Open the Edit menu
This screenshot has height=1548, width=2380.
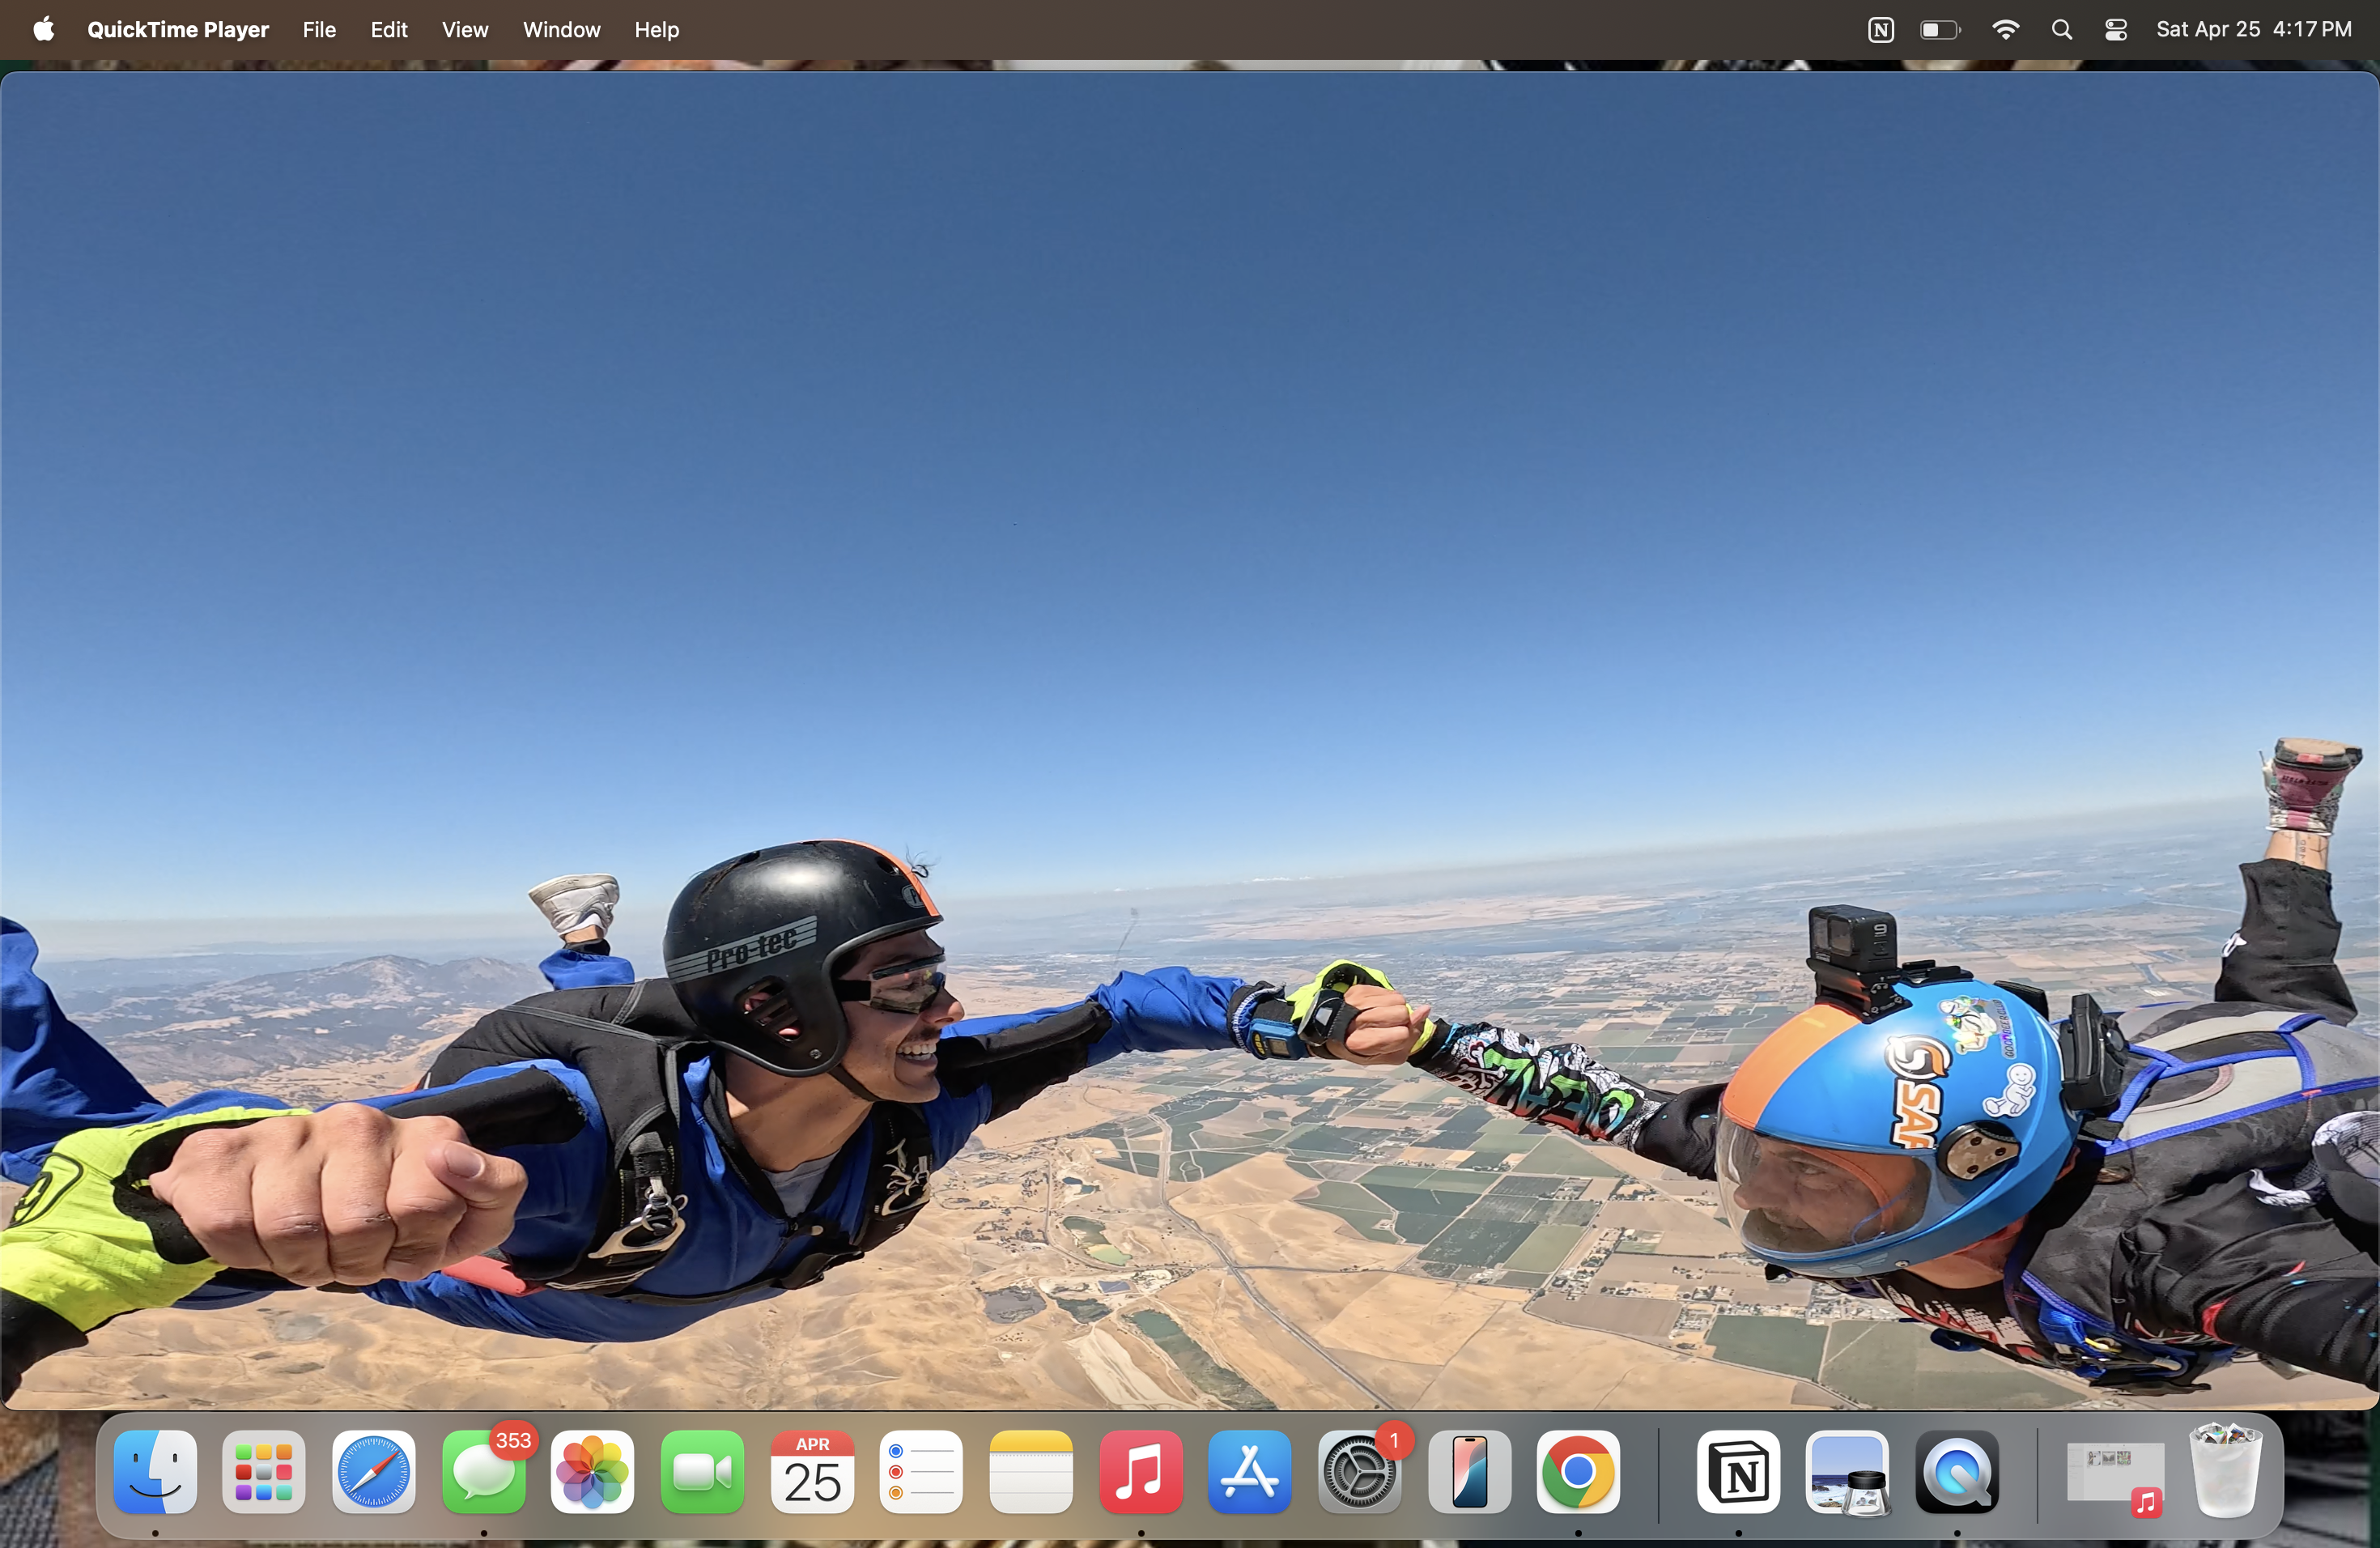[x=389, y=29]
